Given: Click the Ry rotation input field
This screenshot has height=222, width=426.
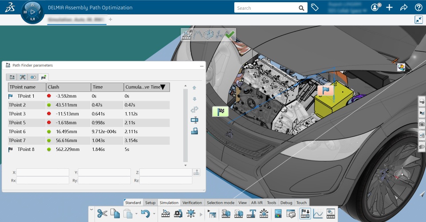Looking at the screenshot, I should [104, 180].
